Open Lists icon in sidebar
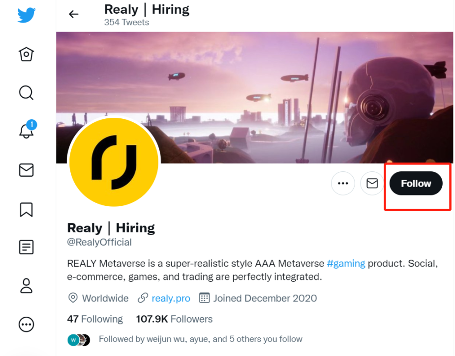Viewport: 455px width, 356px height. (x=26, y=247)
